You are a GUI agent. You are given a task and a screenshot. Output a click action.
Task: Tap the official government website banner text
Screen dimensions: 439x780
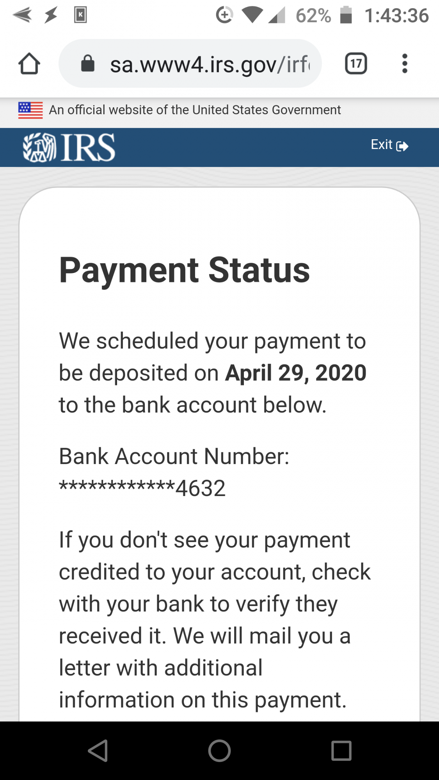point(195,110)
